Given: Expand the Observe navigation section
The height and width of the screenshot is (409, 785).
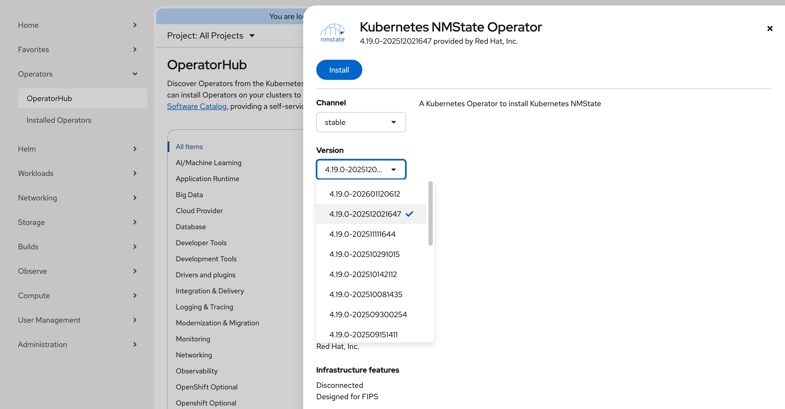Looking at the screenshot, I should point(78,271).
